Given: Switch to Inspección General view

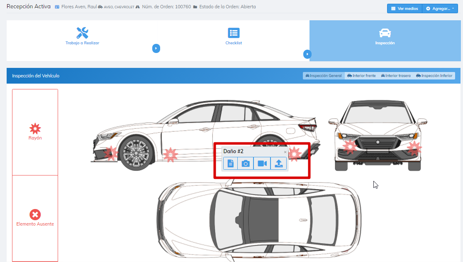Looking at the screenshot, I should point(324,76).
